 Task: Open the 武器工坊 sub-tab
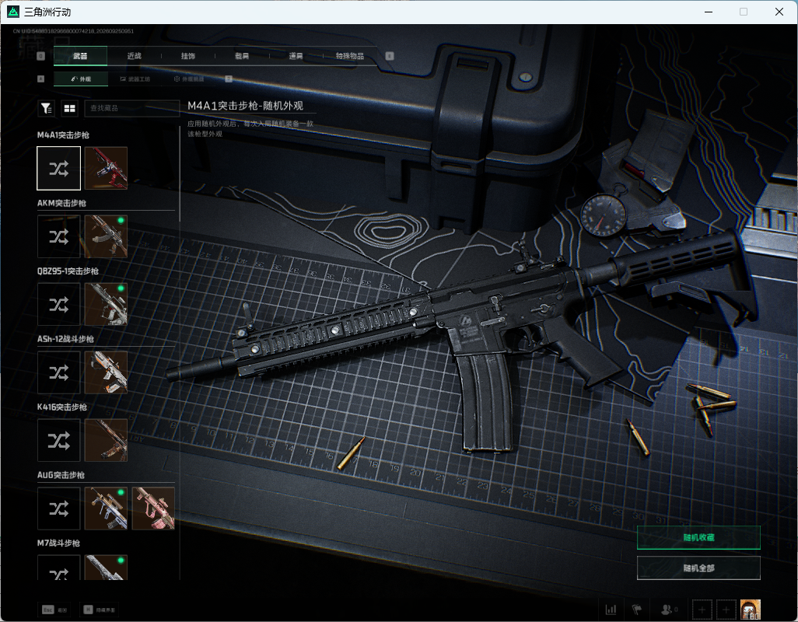click(x=135, y=79)
